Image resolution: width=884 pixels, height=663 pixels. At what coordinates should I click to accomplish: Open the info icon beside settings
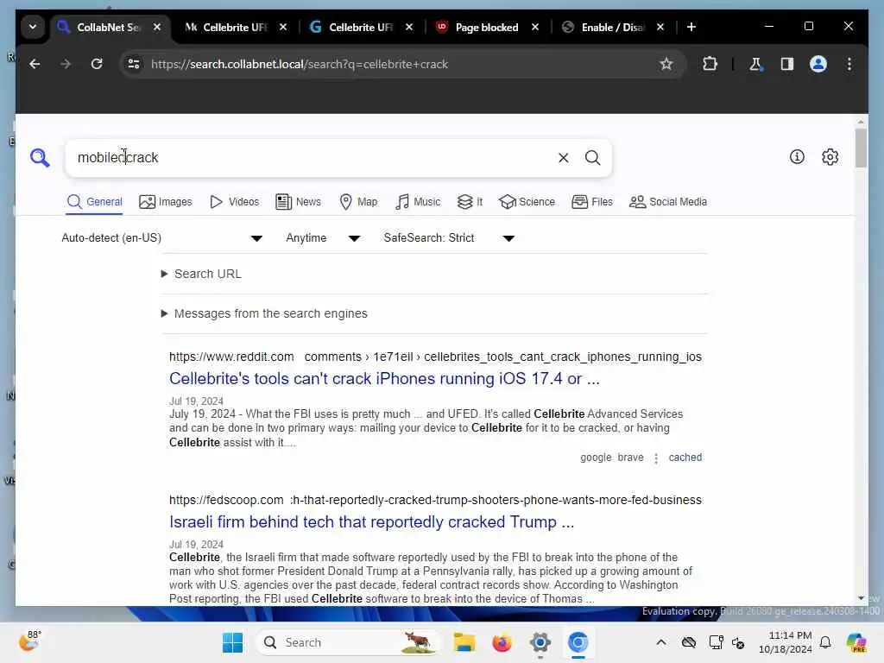[x=797, y=157]
